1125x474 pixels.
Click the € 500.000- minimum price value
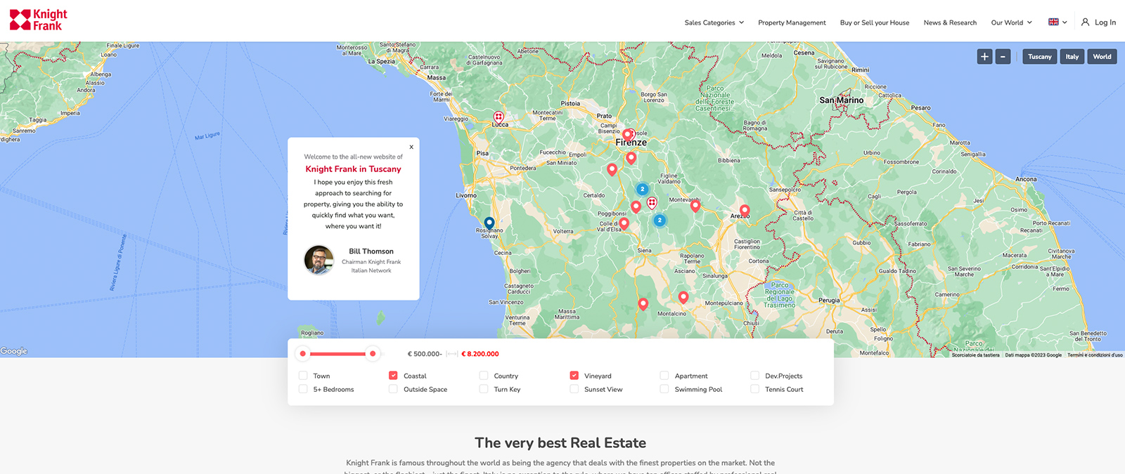[425, 354]
